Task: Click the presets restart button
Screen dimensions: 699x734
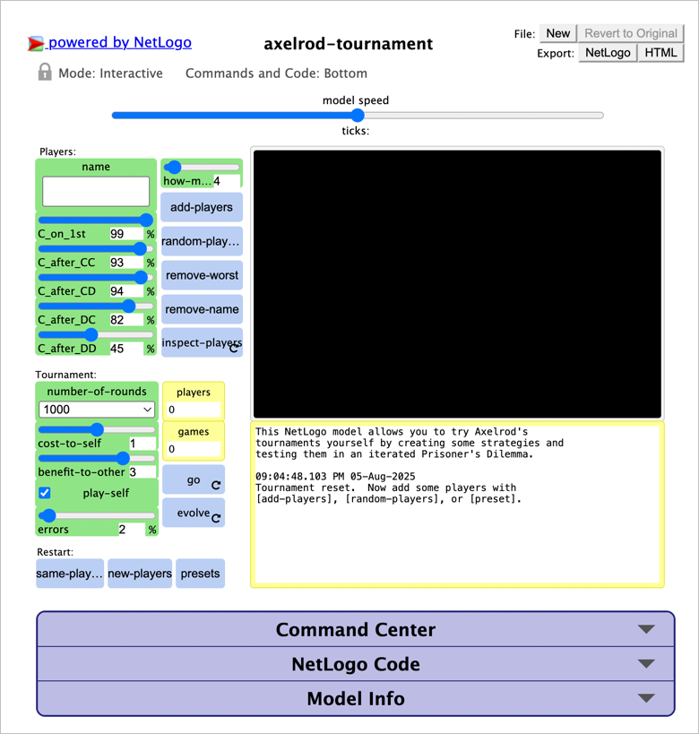Action: [x=200, y=574]
